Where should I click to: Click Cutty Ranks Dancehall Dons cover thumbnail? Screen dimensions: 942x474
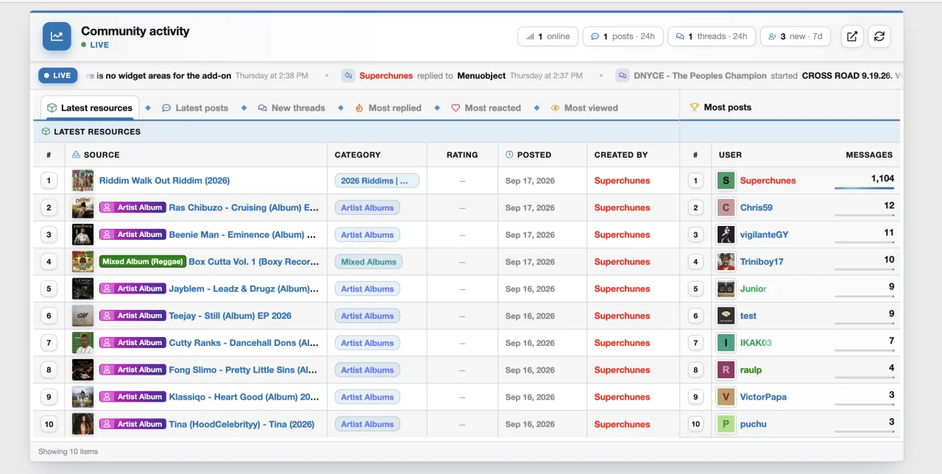coord(82,343)
